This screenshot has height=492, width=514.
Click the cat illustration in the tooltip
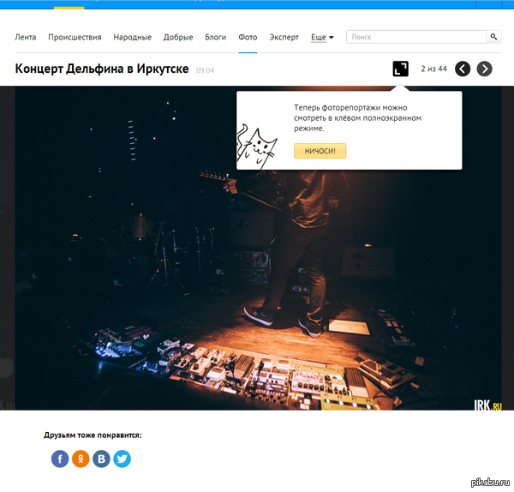257,147
